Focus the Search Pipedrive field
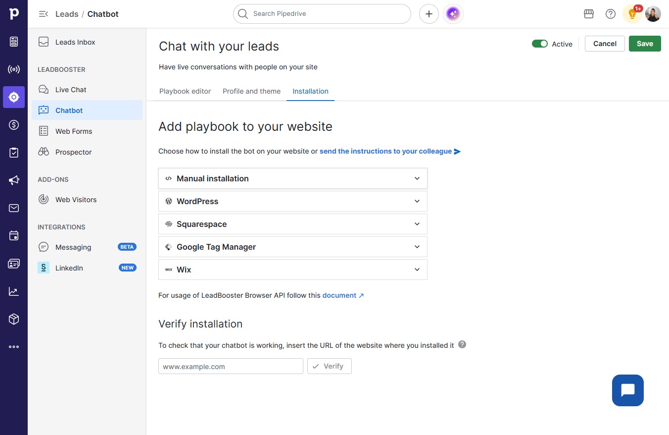 (x=322, y=14)
